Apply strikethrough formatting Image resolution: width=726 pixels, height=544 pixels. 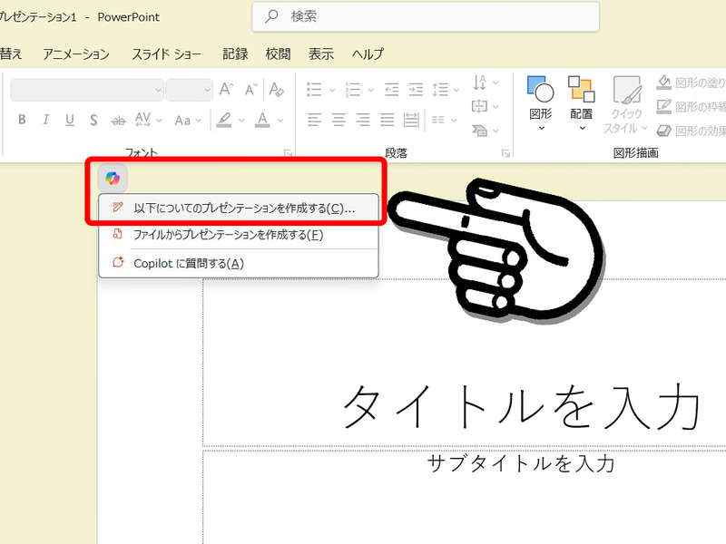117,119
